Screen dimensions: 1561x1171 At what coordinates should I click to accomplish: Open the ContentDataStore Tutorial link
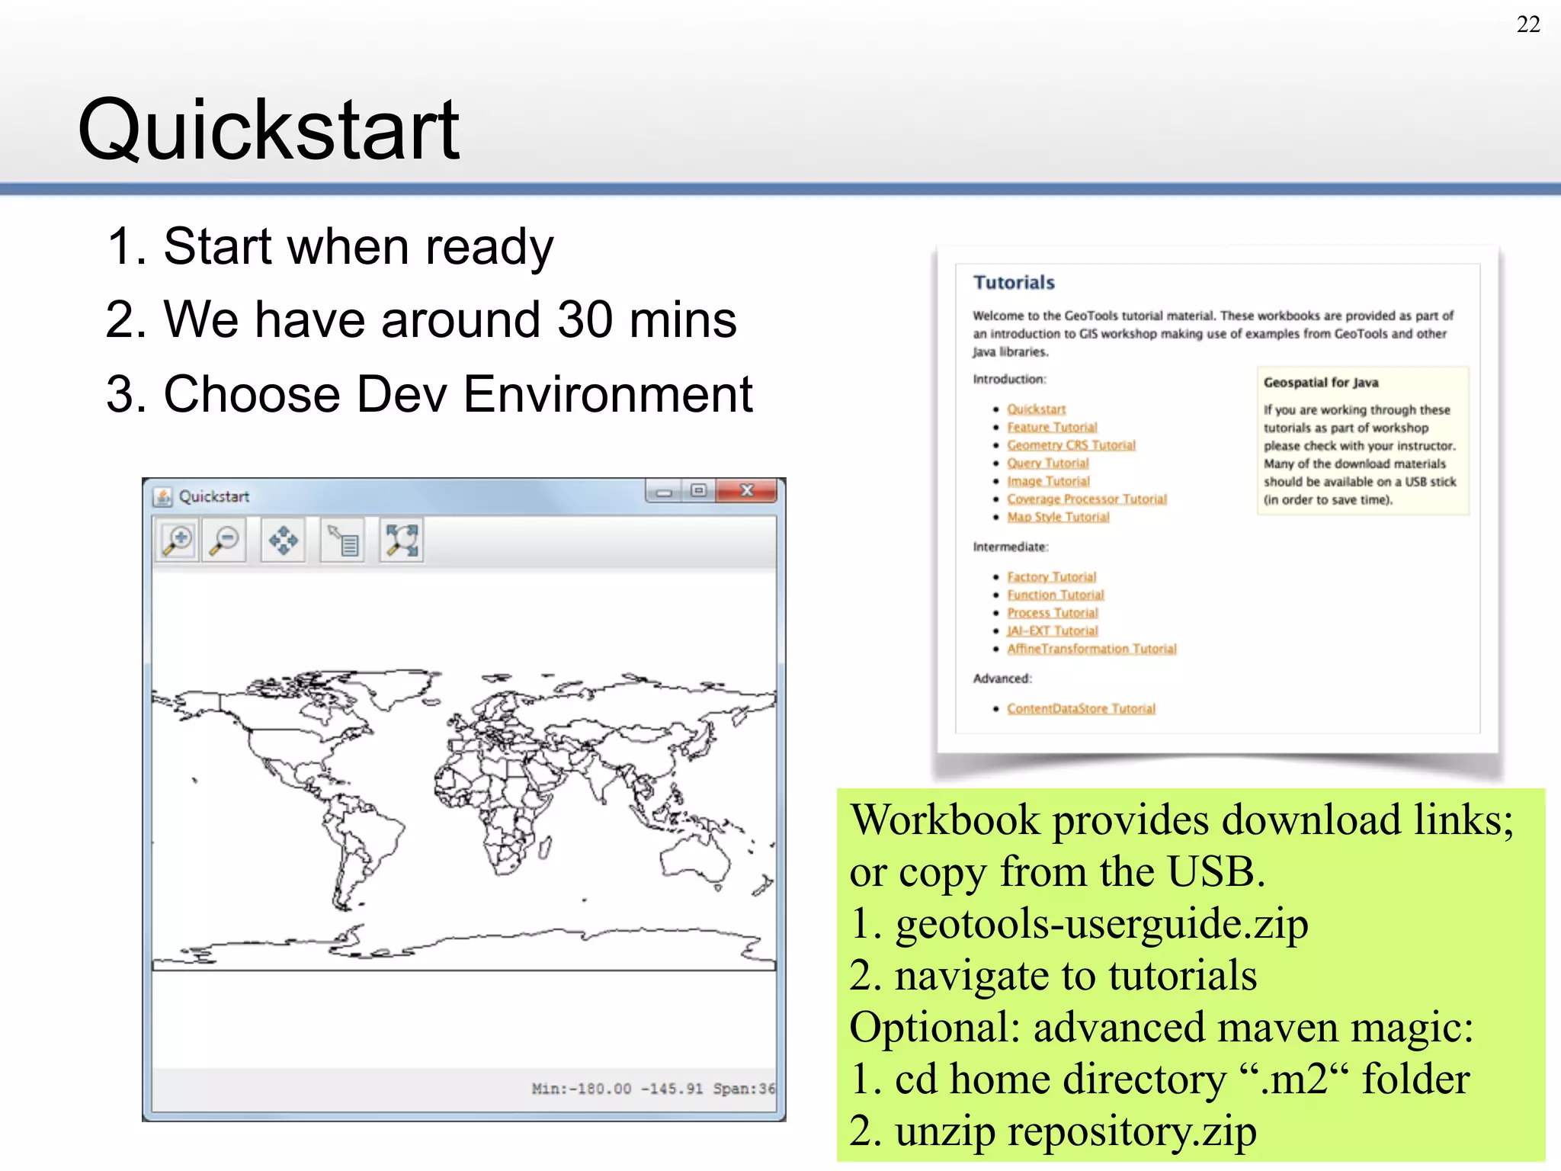pyautogui.click(x=1081, y=708)
